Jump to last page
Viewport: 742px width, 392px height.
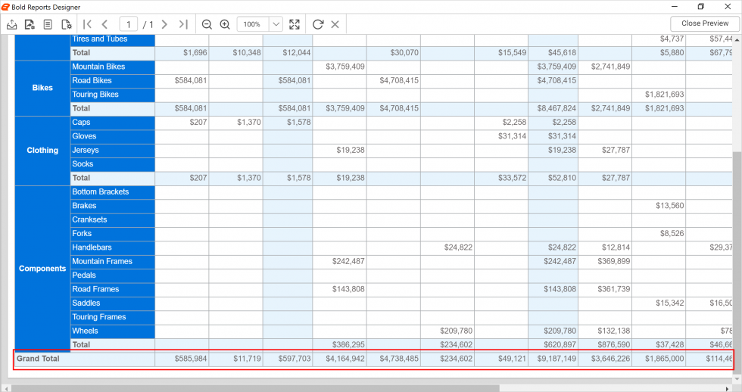click(x=183, y=24)
